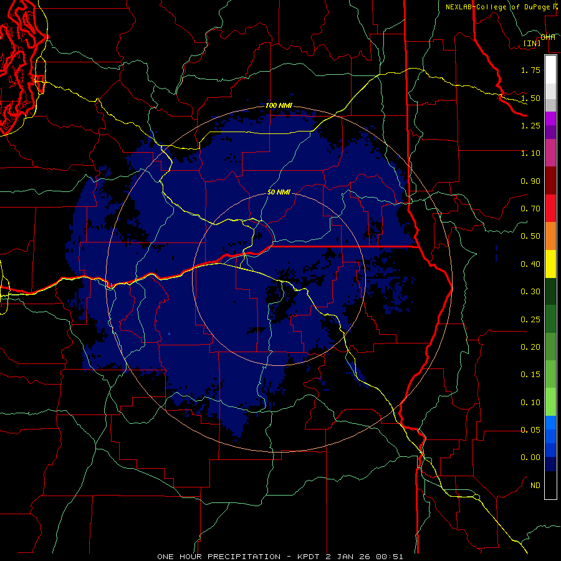Click the ONE HOUR PRECIPITATION KPDT title text

point(280,557)
